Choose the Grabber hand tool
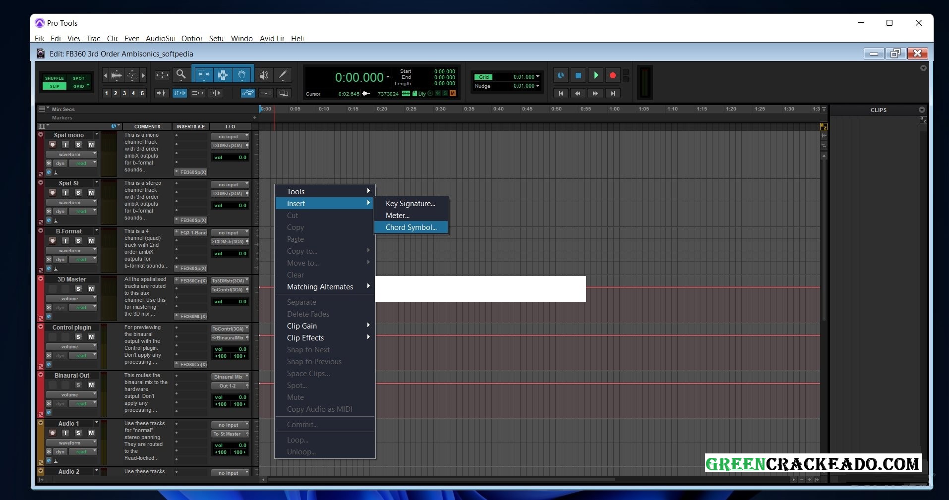 tap(242, 74)
